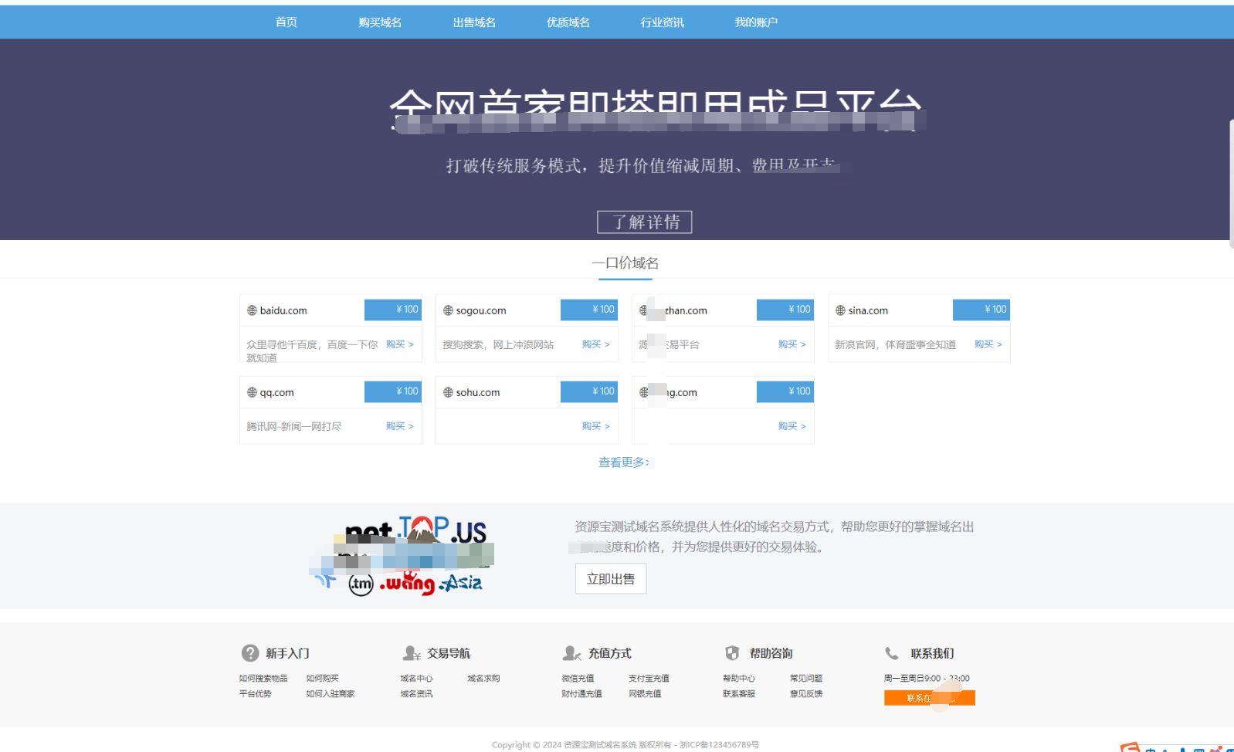The image size is (1234, 752).
Task: Open the 财付通充值 footer link
Action: 581,694
